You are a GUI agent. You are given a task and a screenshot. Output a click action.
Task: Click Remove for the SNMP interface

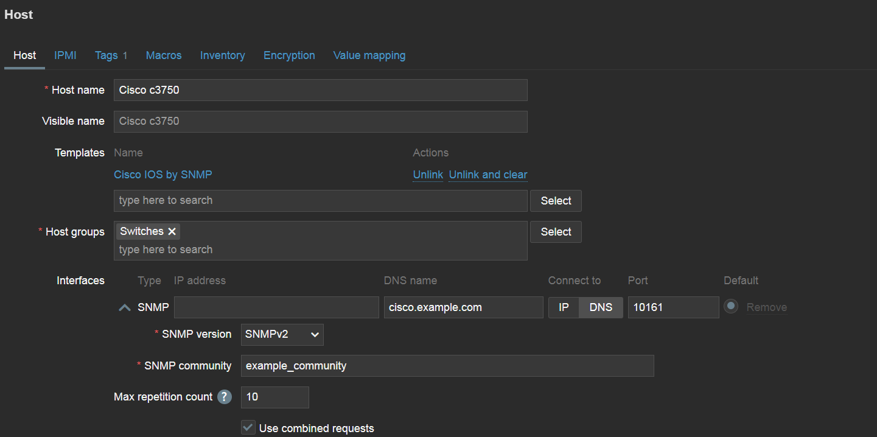tap(767, 307)
